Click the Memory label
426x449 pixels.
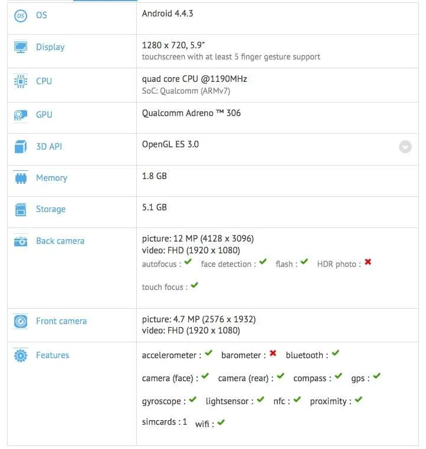(51, 178)
